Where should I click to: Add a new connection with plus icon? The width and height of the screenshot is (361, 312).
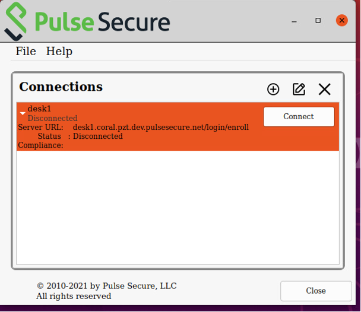[273, 89]
